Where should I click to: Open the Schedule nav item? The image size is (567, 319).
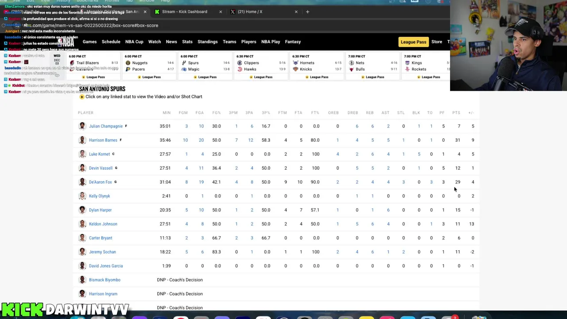tap(111, 42)
